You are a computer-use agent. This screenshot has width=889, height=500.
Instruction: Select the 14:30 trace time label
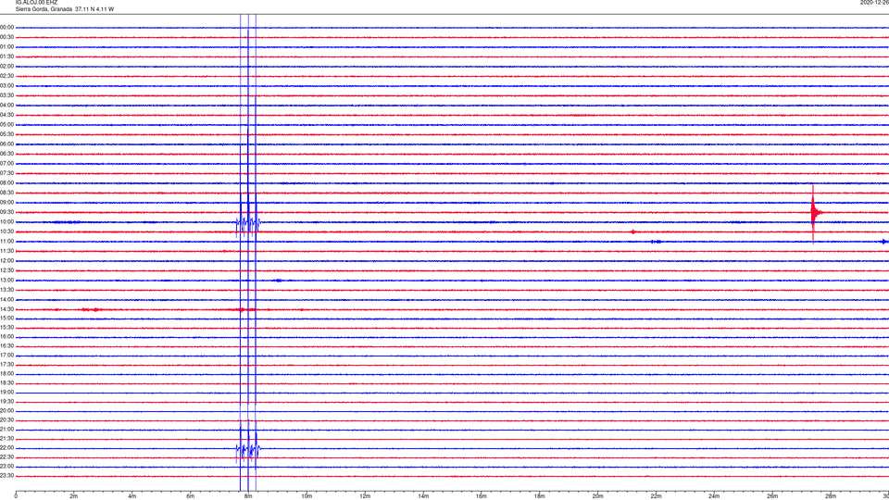pyautogui.click(x=6, y=309)
